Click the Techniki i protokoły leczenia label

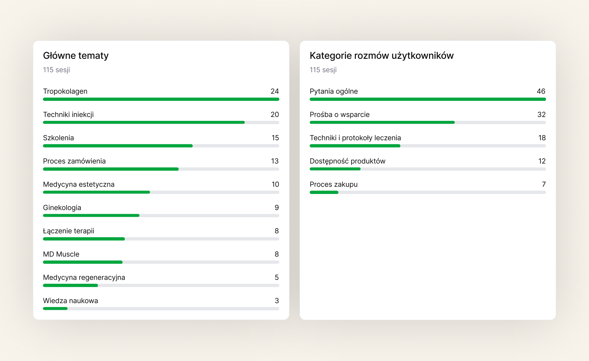(355, 138)
